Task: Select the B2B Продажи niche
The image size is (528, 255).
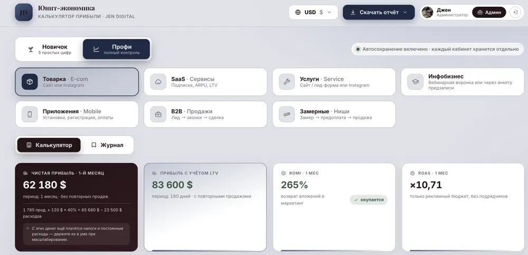Action: (x=205, y=114)
